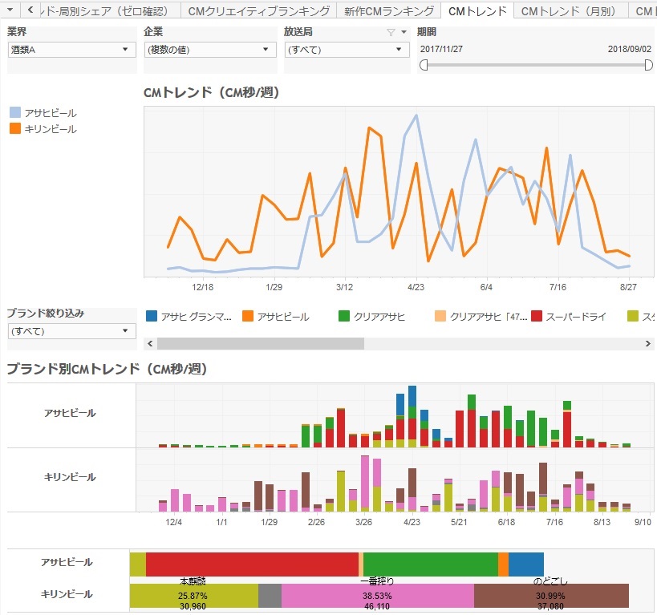
Task: Click the brand legend scrollbar thumb
Action: (x=260, y=343)
